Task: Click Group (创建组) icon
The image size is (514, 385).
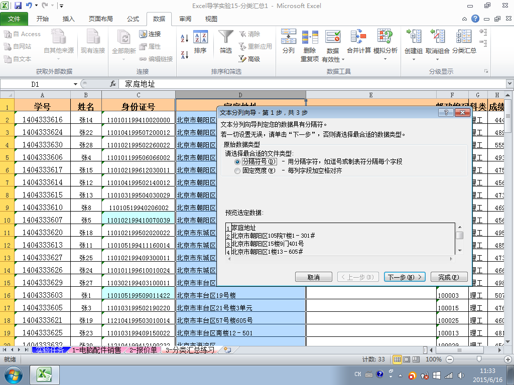Action: (x=414, y=36)
